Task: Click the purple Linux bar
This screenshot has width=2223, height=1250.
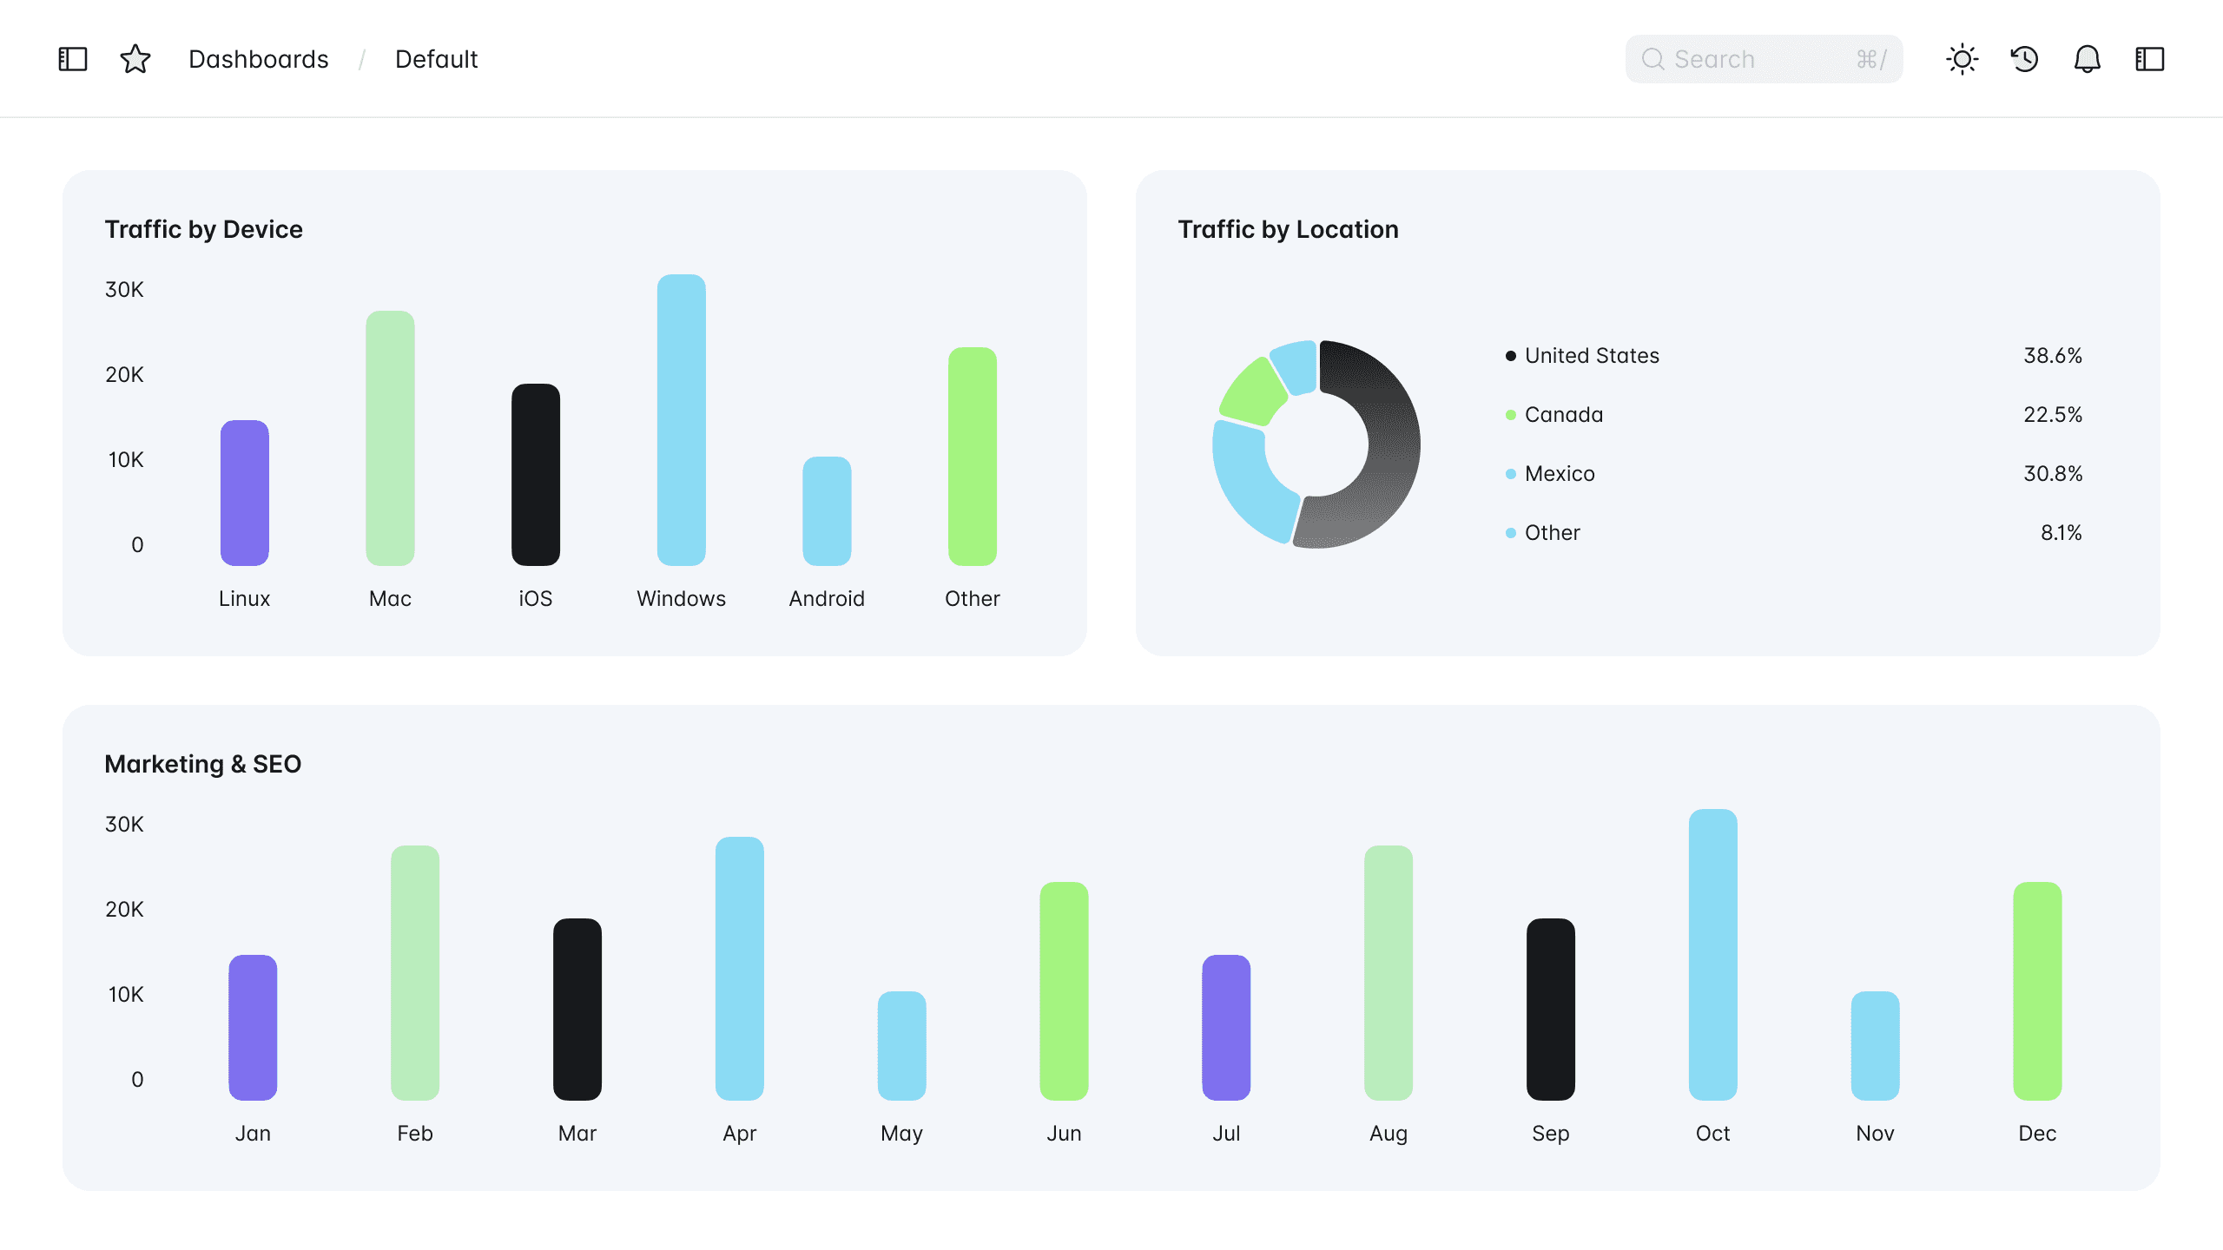Action: pyautogui.click(x=244, y=493)
